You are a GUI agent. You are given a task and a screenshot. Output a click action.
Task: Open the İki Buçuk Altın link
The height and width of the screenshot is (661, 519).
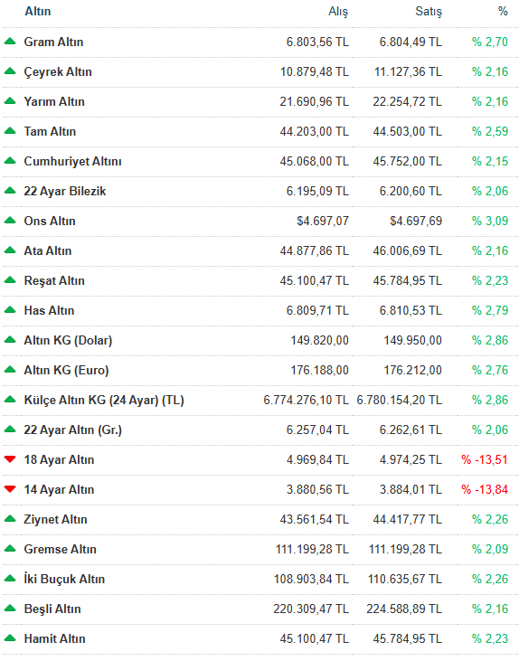64,579
